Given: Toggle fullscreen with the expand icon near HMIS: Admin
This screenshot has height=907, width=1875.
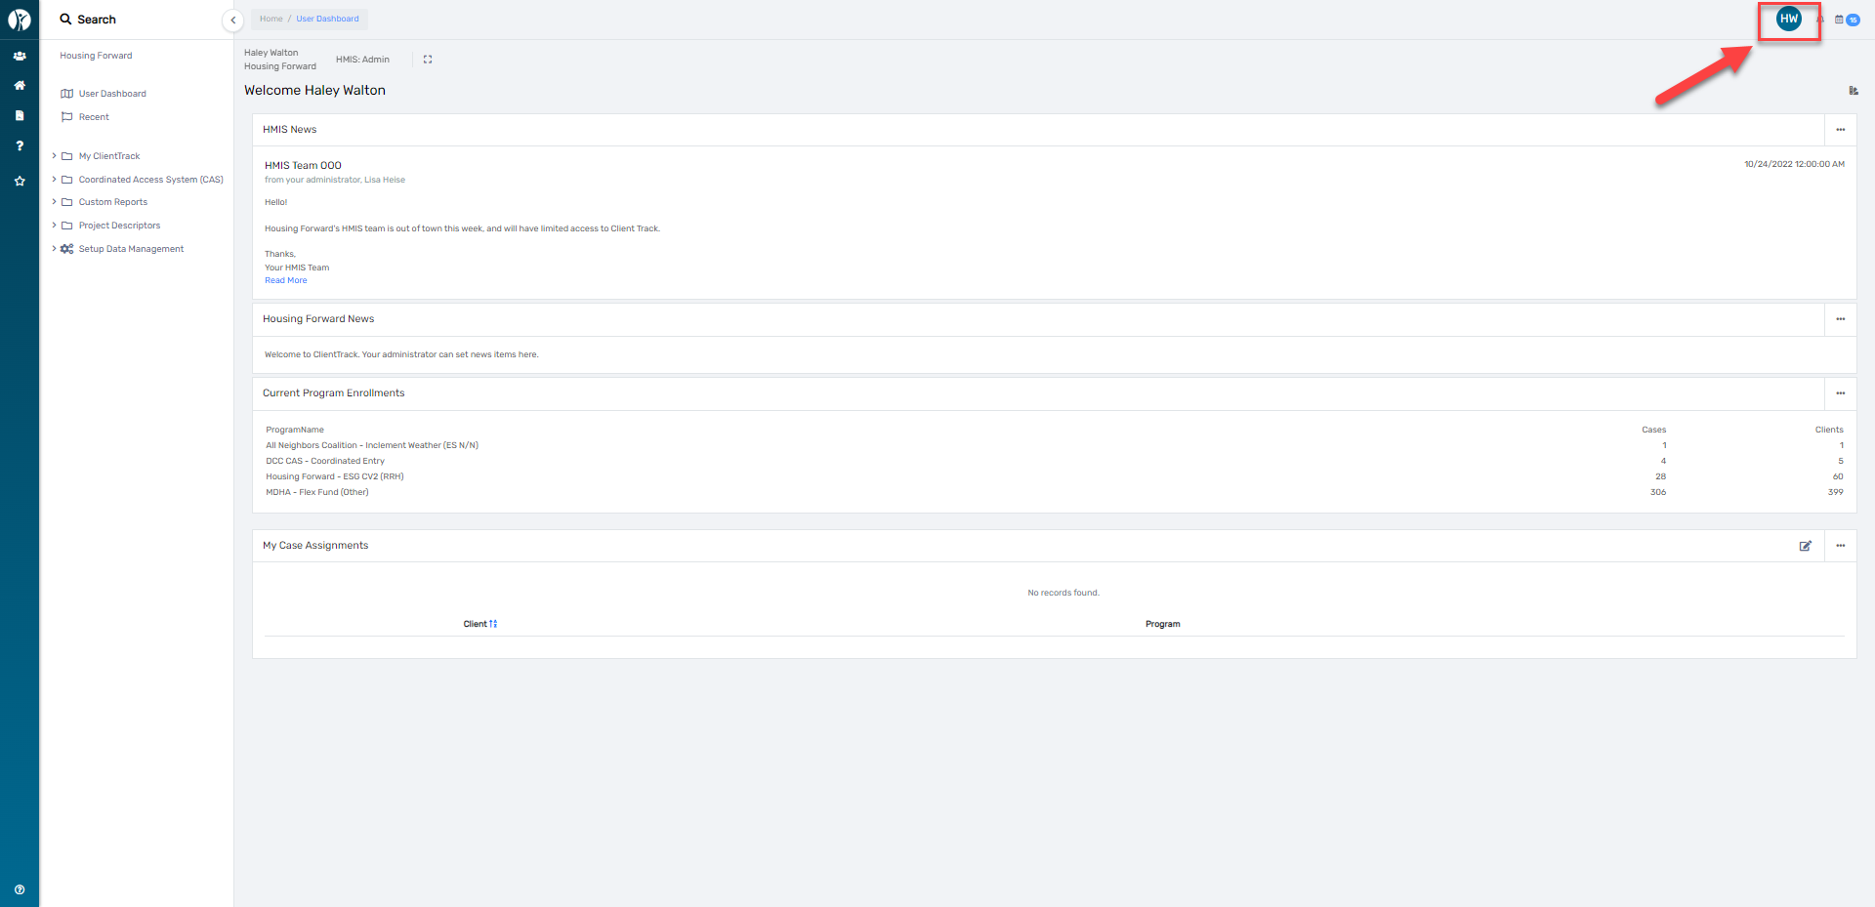Looking at the screenshot, I should [x=427, y=59].
